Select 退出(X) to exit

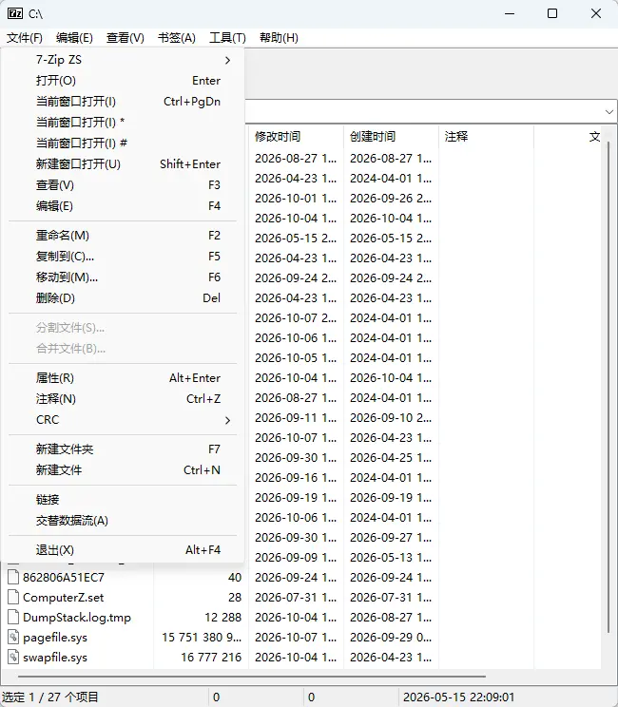click(123, 550)
